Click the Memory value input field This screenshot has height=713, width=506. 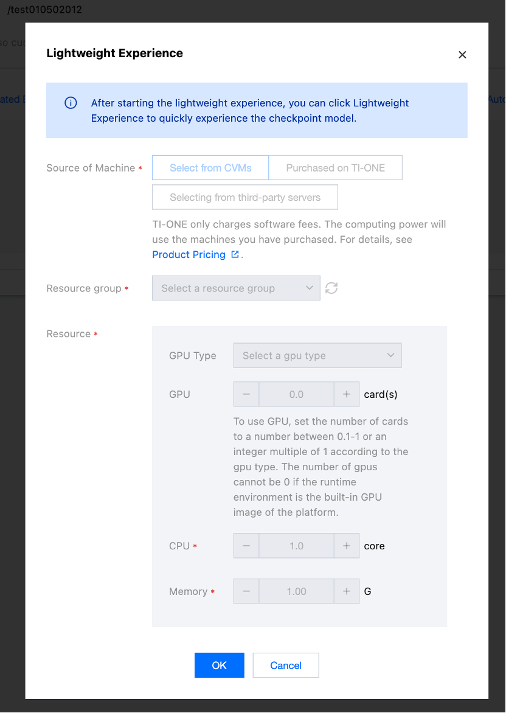(296, 591)
